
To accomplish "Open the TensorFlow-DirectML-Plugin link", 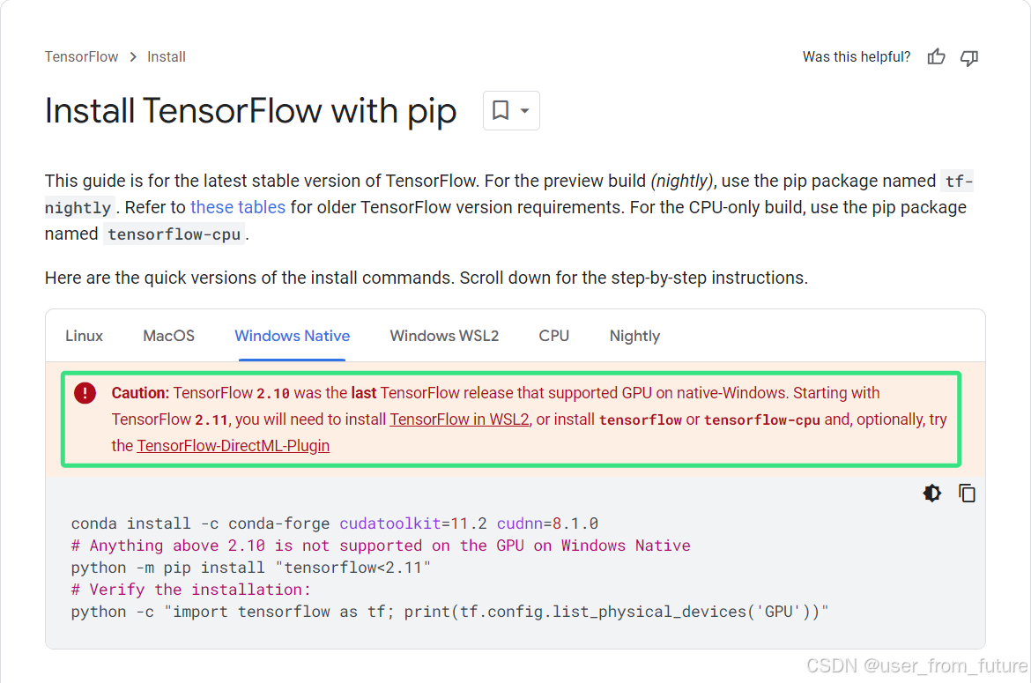I will pyautogui.click(x=234, y=446).
